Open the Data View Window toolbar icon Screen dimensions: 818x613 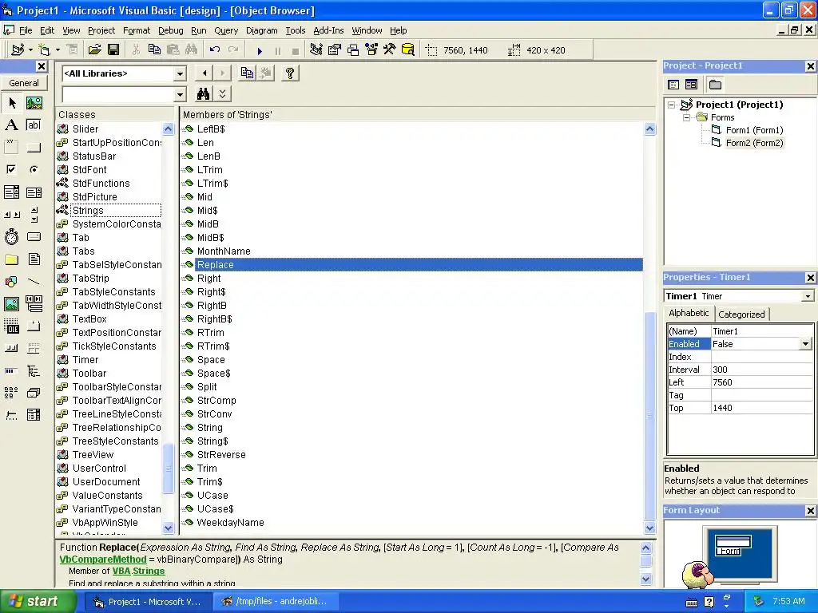coord(408,50)
